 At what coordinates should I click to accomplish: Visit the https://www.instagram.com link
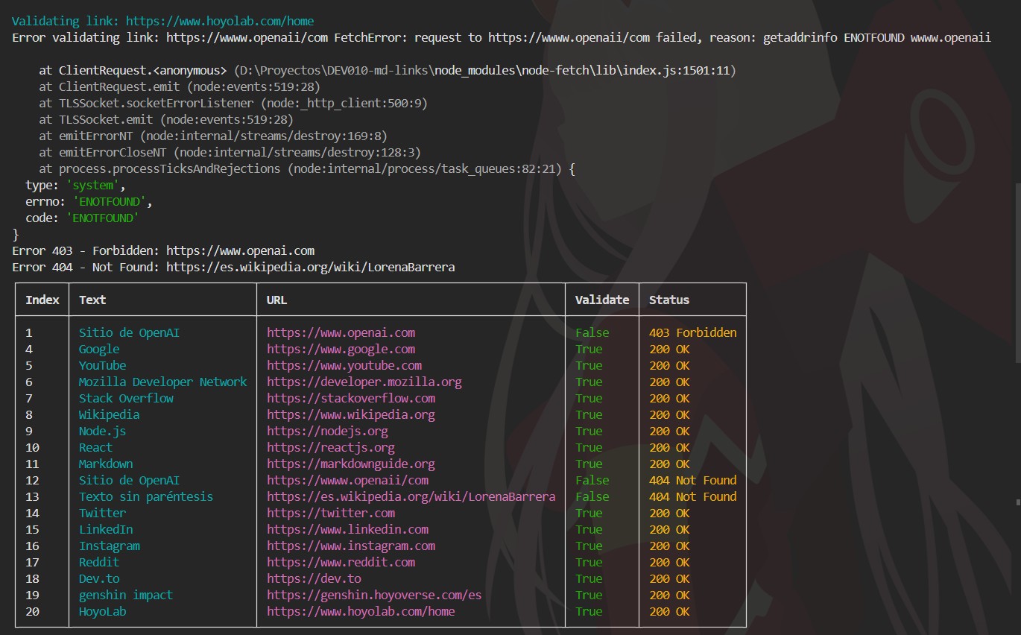[x=351, y=546]
